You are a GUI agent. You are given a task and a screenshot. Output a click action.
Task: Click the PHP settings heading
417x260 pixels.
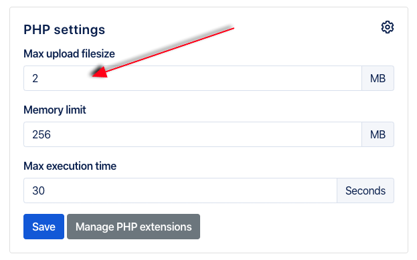[x=64, y=29]
